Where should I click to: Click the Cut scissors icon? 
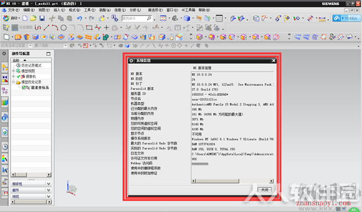(x=52, y=18)
